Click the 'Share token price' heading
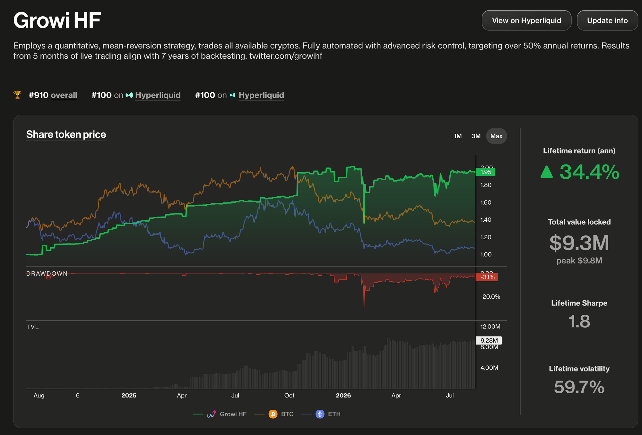Image resolution: width=642 pixels, height=435 pixels. point(66,134)
